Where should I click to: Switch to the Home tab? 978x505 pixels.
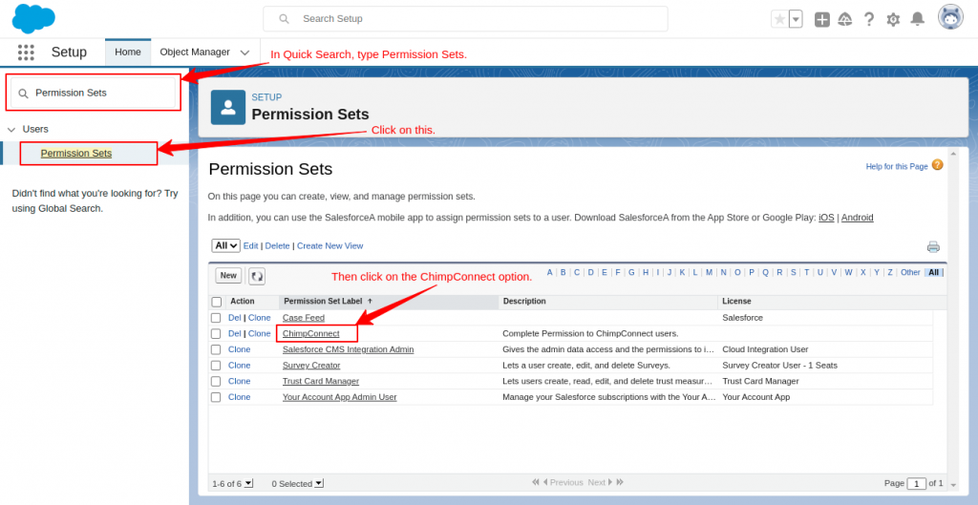click(128, 53)
